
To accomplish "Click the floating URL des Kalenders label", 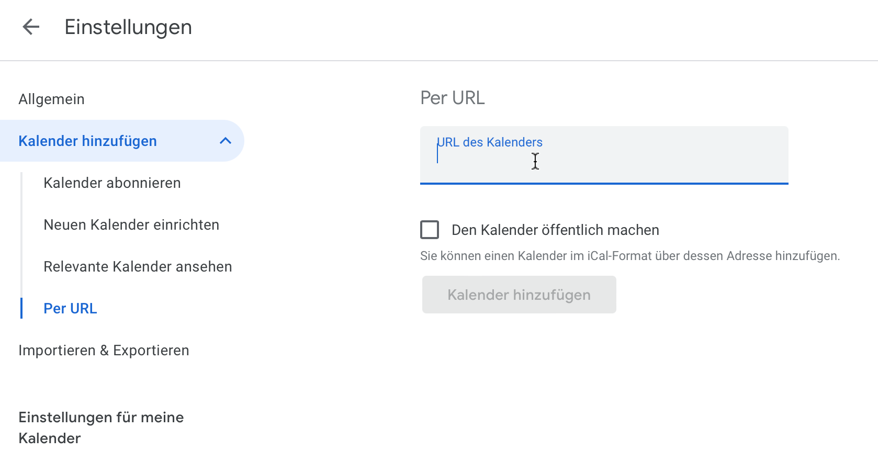I will coord(490,142).
